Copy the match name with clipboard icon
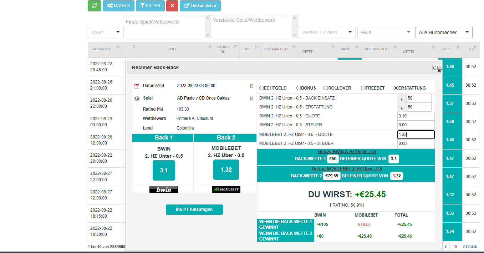This screenshot has width=484, height=253. (252, 98)
